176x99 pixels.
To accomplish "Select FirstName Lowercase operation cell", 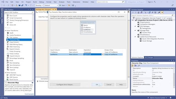I will [94, 52].
